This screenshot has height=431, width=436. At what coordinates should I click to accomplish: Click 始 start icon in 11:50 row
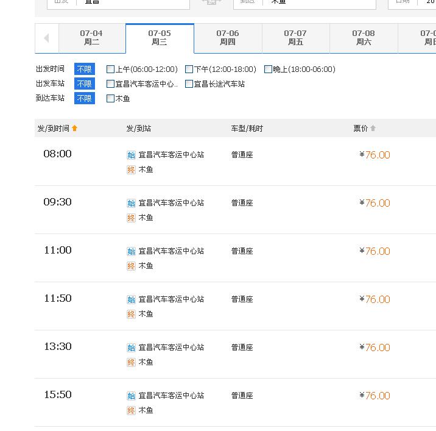pyautogui.click(x=131, y=299)
